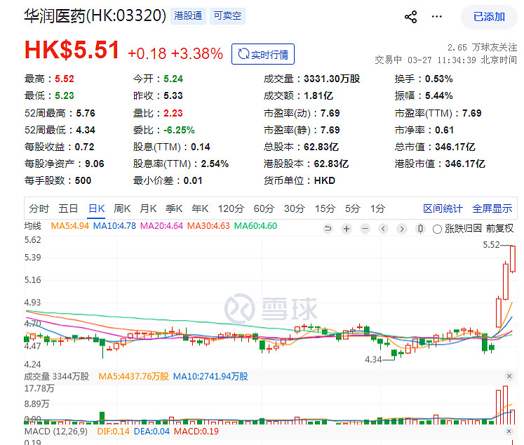
Task: Switch to the 5分 chart tab
Action: tap(353, 208)
